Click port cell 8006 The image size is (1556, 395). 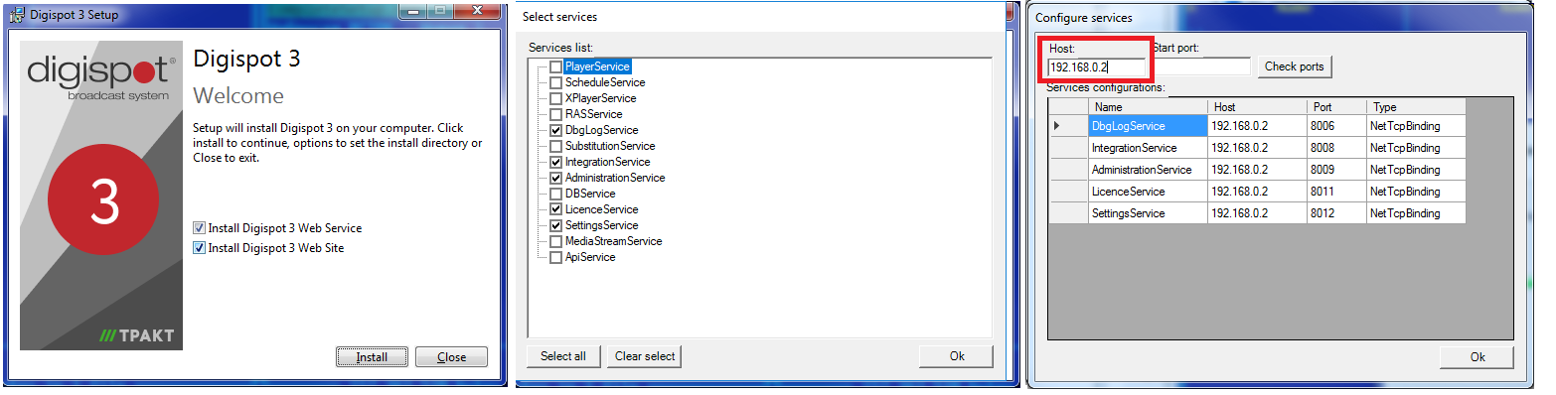coord(1336,126)
